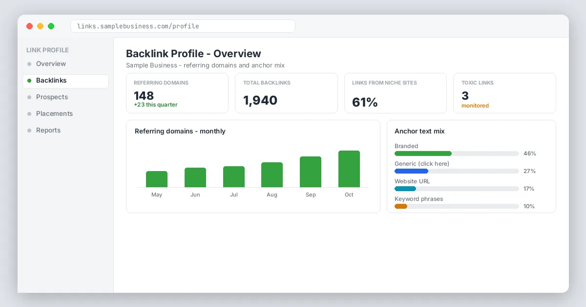Viewport: 586px width, 307px height.
Task: Click the 'LINK PROFILE' sidebar header
Action: pos(47,50)
